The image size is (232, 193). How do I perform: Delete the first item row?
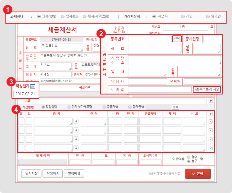tap(211, 122)
